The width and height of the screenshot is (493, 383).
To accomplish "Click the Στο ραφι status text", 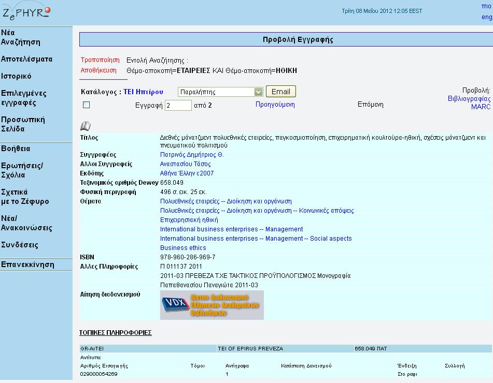I will [407, 374].
